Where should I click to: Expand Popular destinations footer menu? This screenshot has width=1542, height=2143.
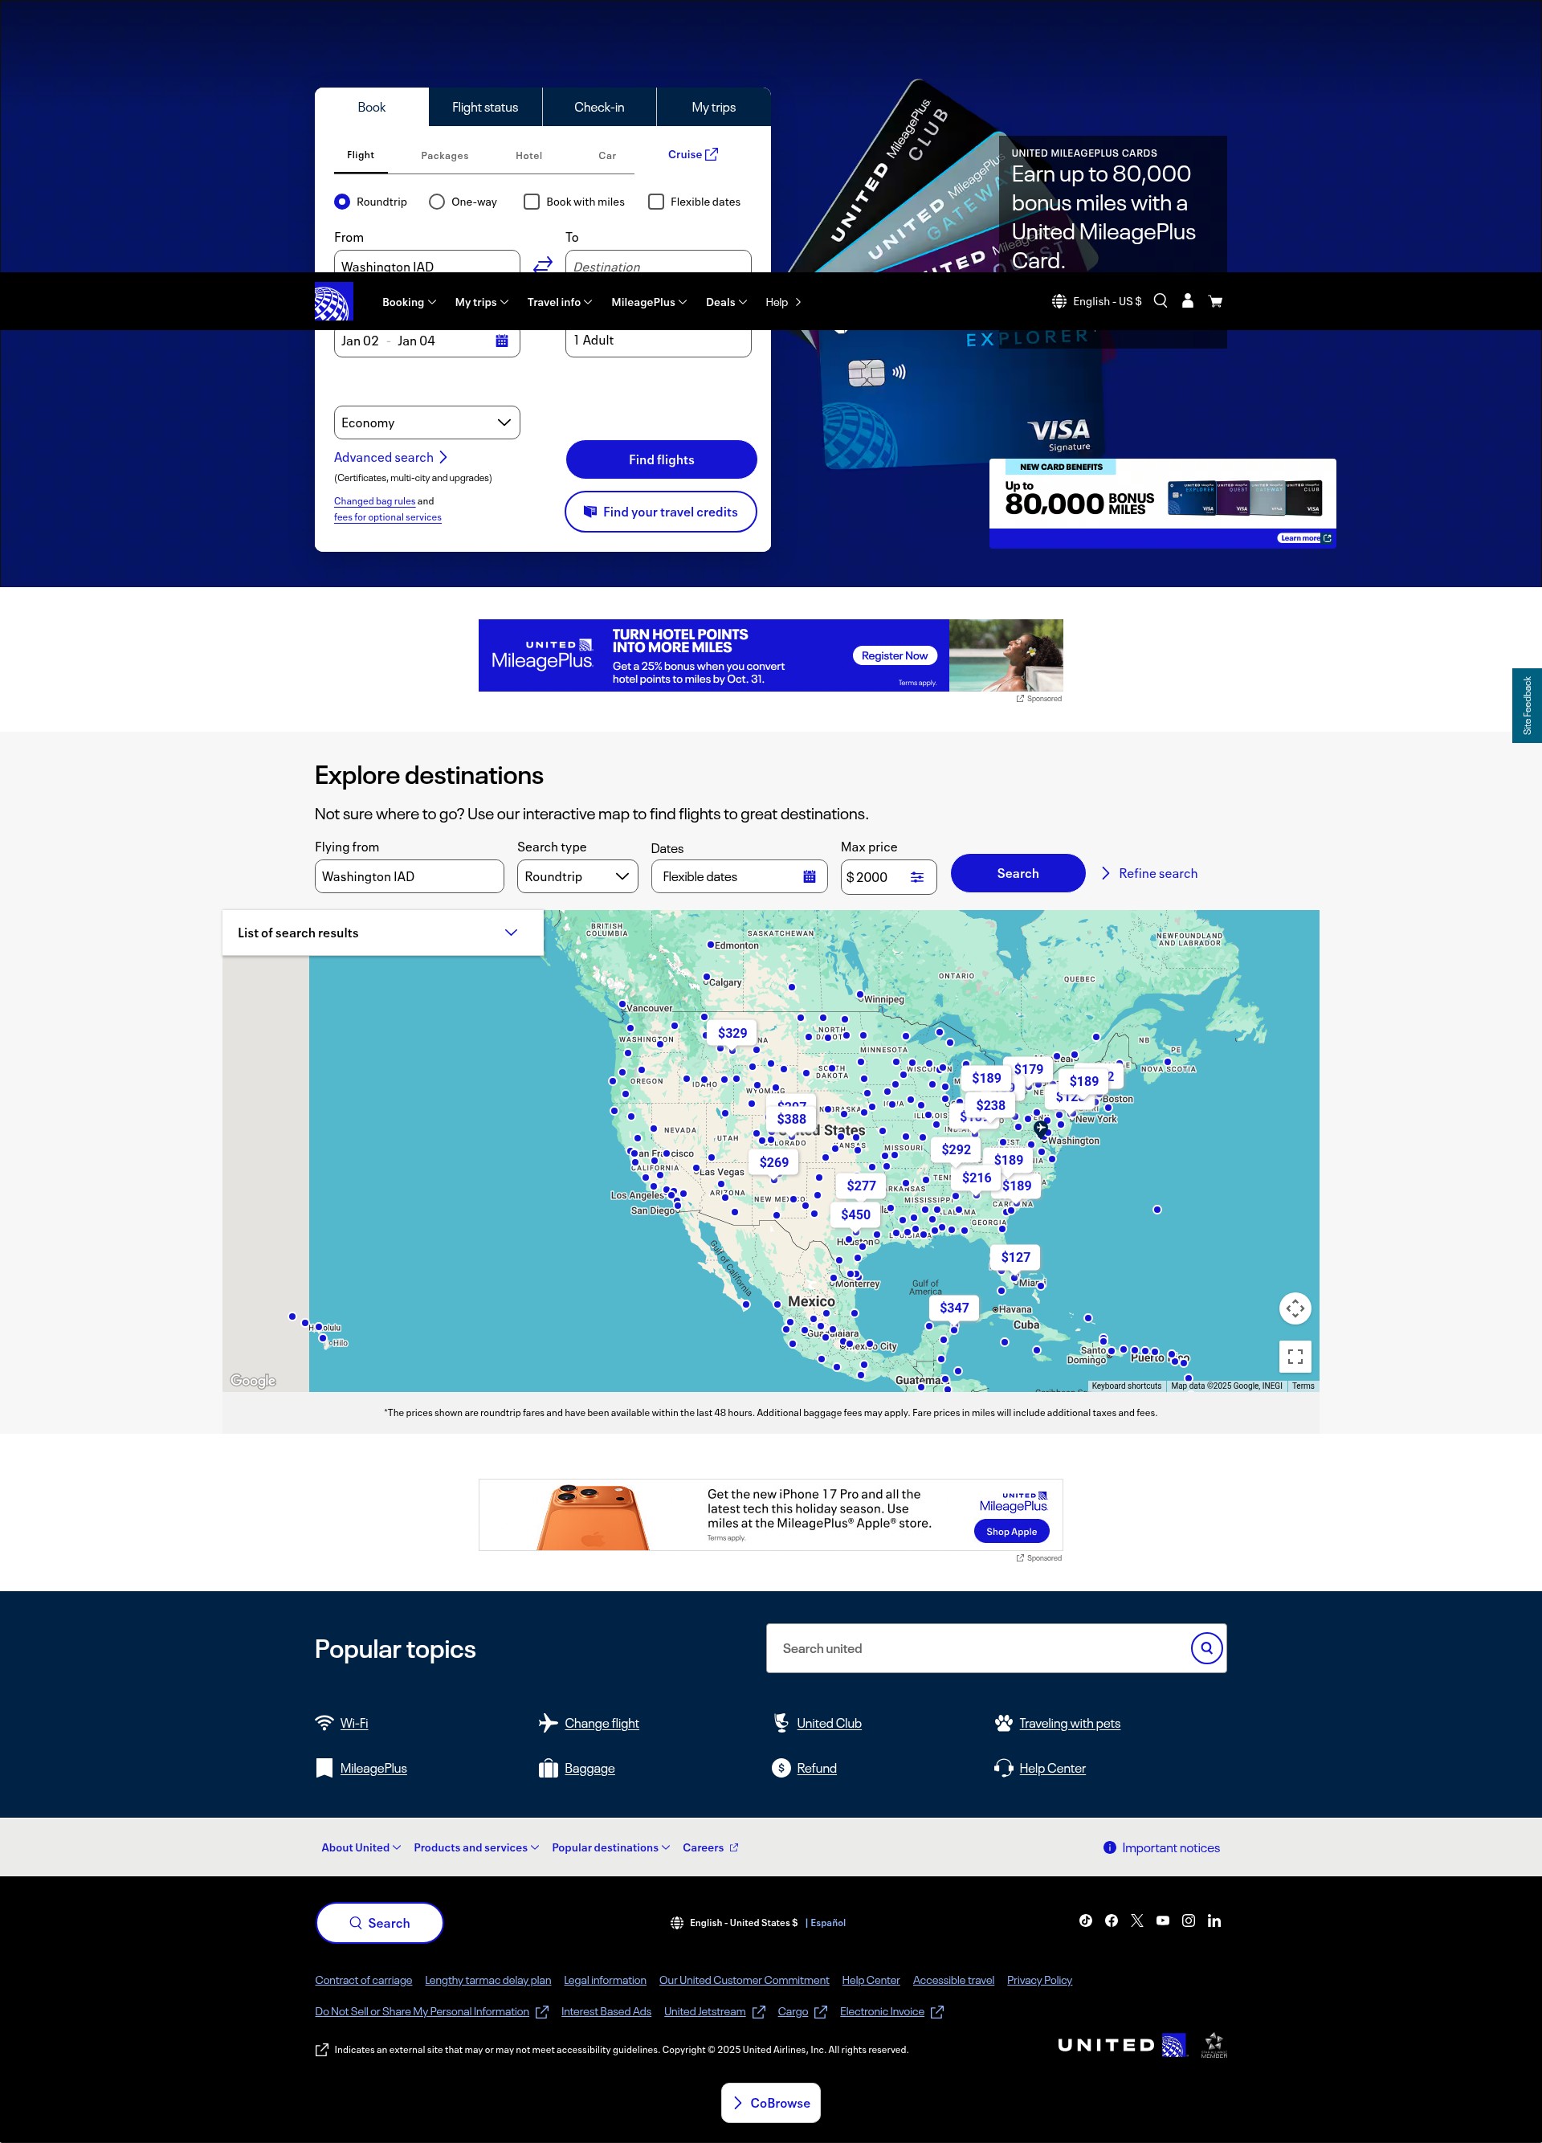point(611,1847)
